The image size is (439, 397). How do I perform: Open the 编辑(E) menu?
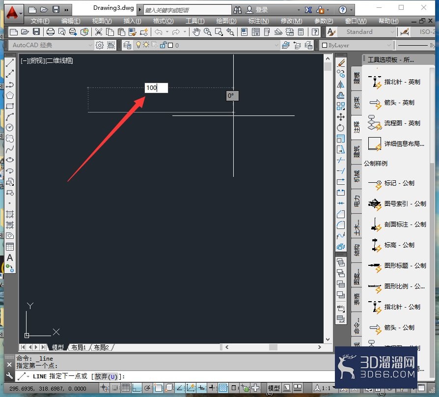pyautogui.click(x=71, y=21)
